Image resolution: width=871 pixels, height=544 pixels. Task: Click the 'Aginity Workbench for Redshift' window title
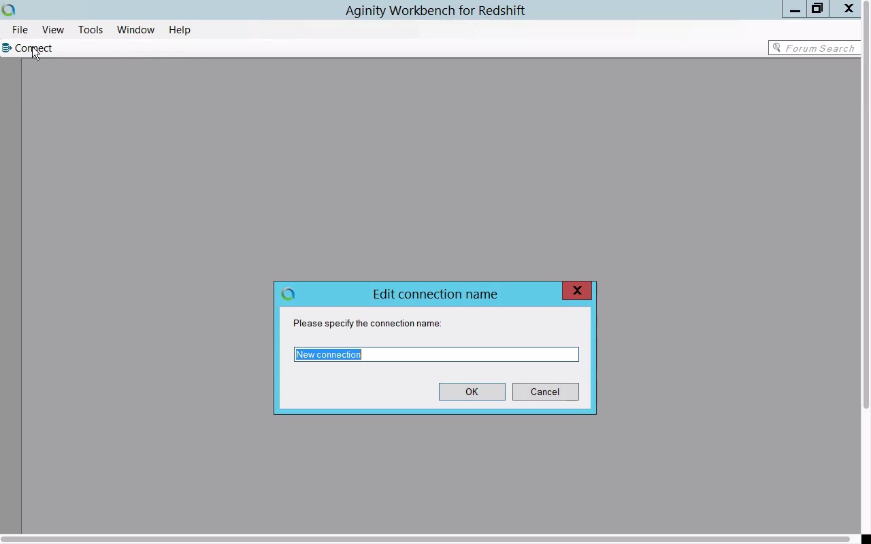[x=435, y=10]
